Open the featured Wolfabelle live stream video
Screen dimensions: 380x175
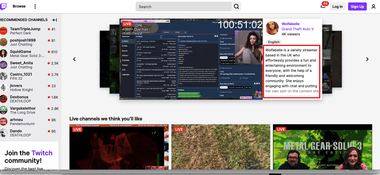[191, 59]
